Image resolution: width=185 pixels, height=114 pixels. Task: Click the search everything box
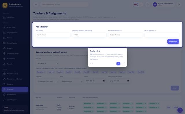[x=64, y=5]
